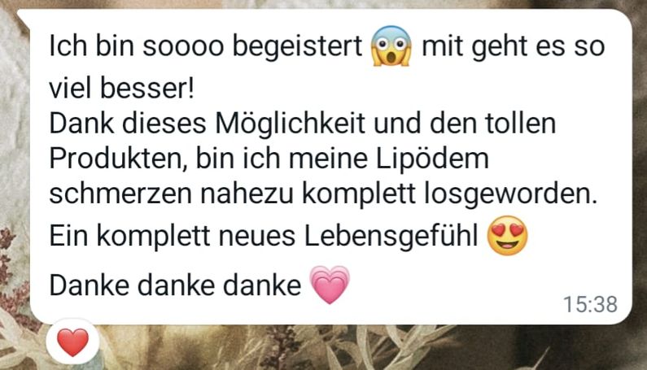
Task: Click the word 'Lebensgefühl' in the message
Action: pyautogui.click(x=391, y=236)
